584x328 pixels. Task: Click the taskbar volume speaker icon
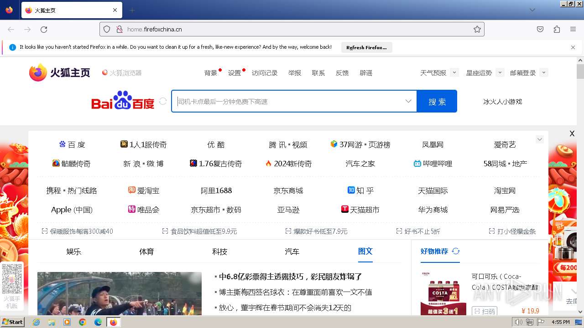519,322
